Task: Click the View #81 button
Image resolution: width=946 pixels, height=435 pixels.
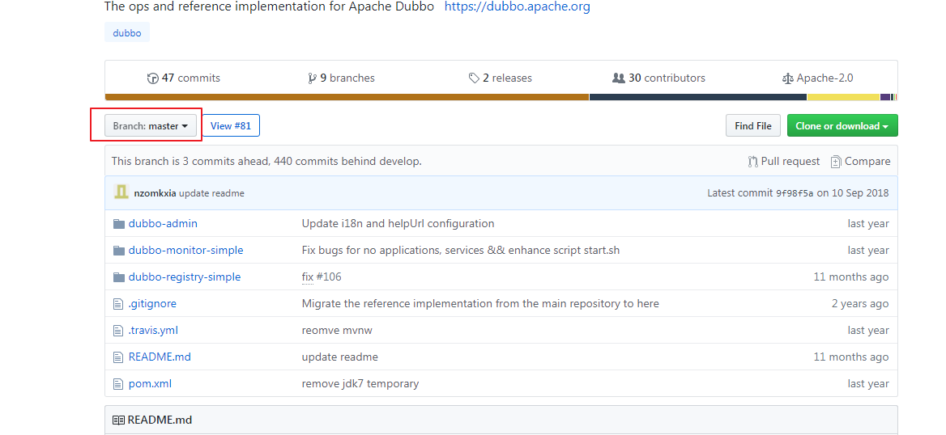Action: tap(231, 126)
